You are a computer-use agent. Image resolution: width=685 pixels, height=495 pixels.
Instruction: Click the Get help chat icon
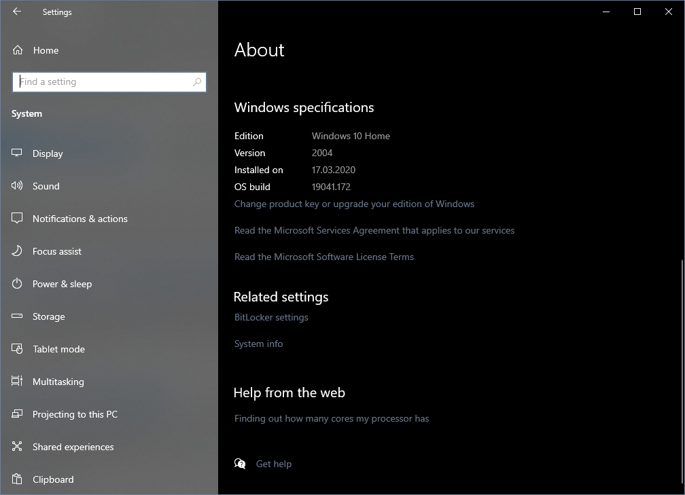pyautogui.click(x=240, y=464)
